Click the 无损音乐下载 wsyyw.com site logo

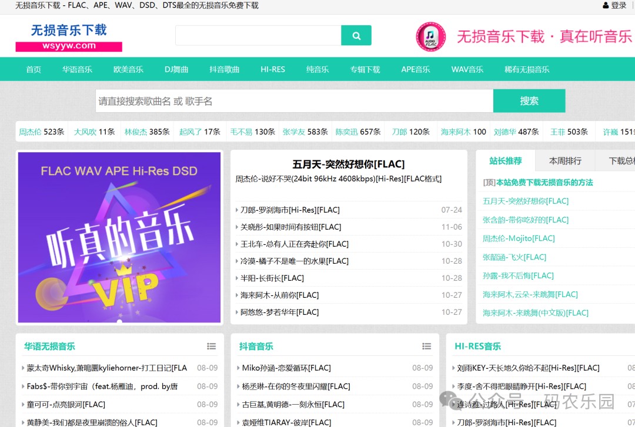pyautogui.click(x=69, y=37)
